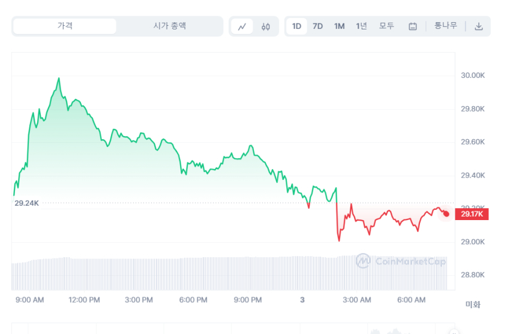This screenshot has height=334, width=516.
Task: Switch to line chart view
Action: coord(242,26)
